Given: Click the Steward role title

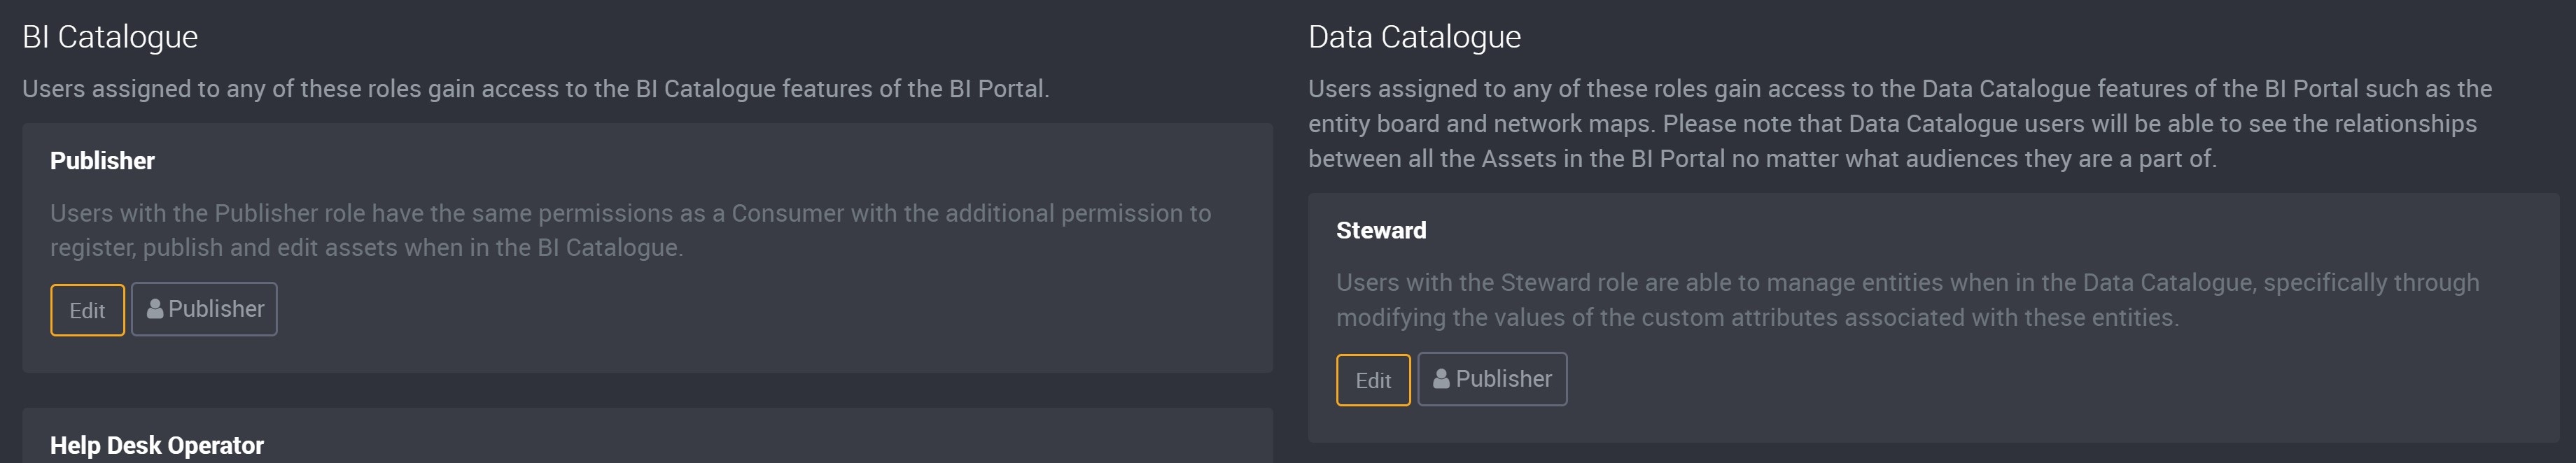Looking at the screenshot, I should [x=1381, y=230].
